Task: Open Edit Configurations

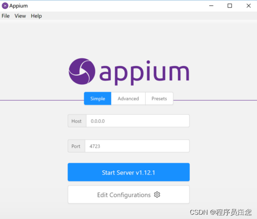Action: (129, 195)
